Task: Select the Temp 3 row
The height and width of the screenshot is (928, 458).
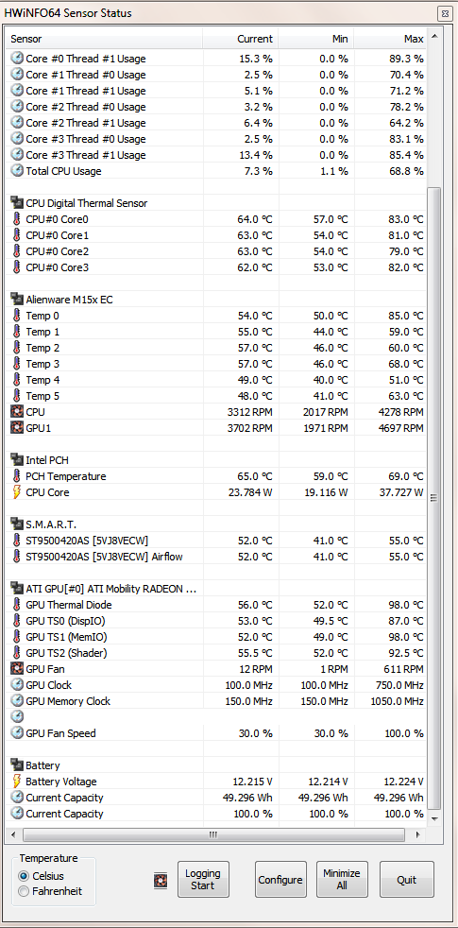Action: pos(217,364)
